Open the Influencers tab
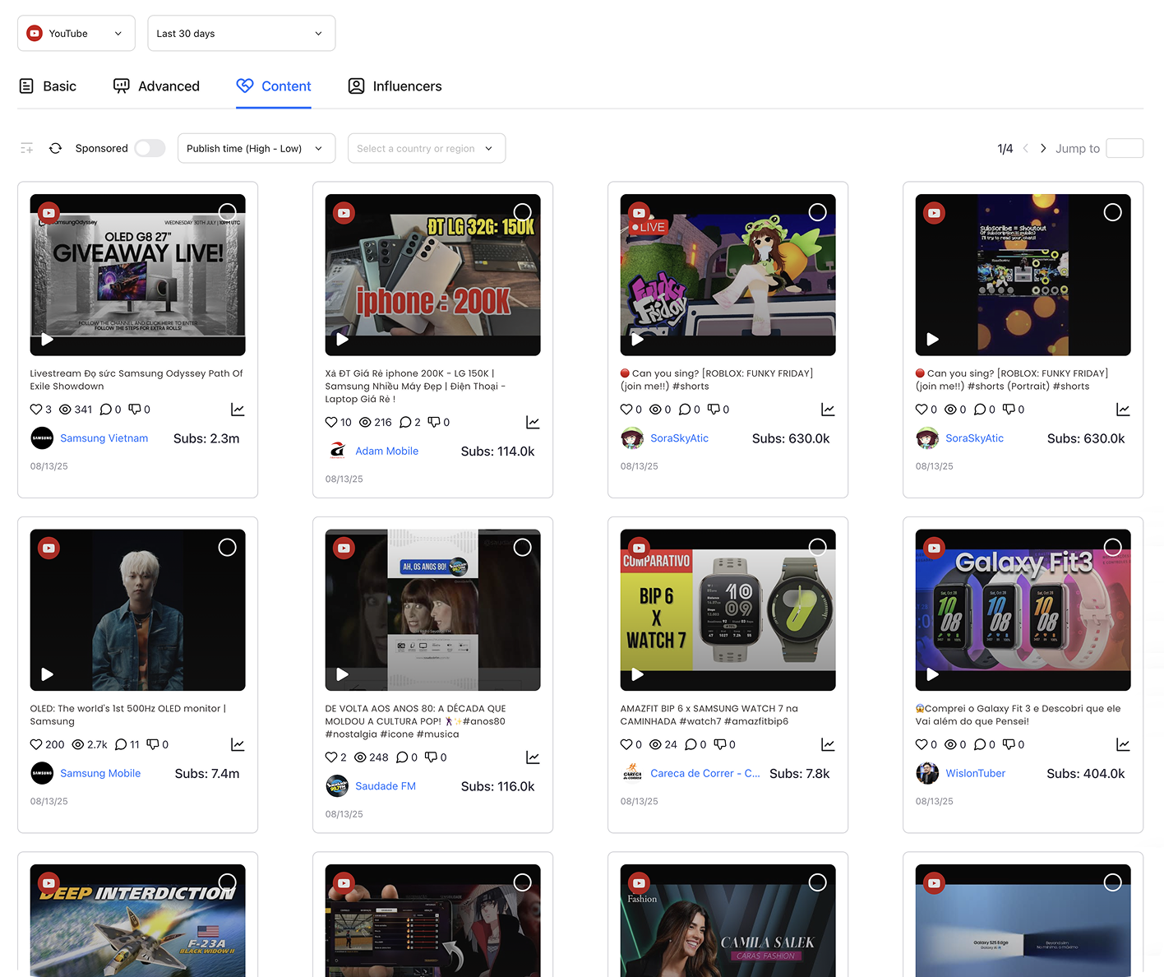Image resolution: width=1164 pixels, height=977 pixels. point(395,86)
